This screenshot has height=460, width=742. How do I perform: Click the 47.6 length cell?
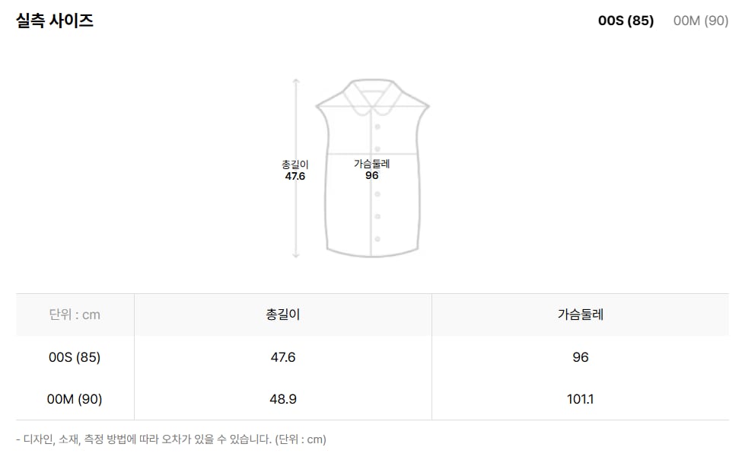point(283,356)
